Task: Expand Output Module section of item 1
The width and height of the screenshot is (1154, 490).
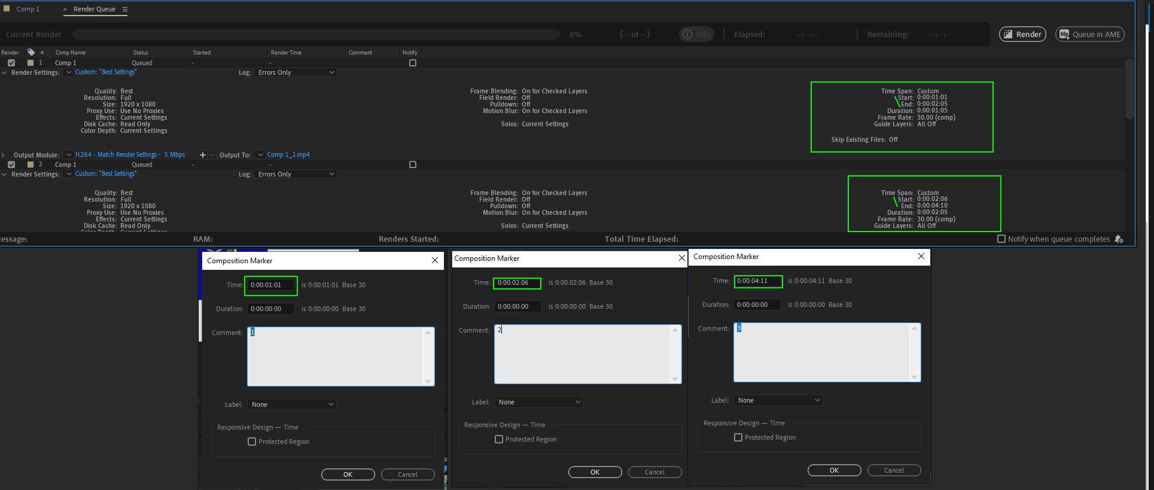Action: [x=4, y=155]
